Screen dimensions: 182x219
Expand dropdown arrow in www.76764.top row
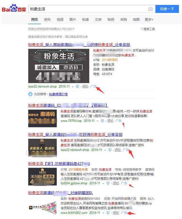click(x=98, y=121)
